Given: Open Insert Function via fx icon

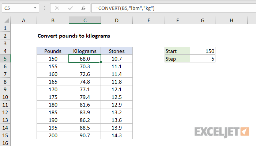Looking at the screenshot, I should pyautogui.click(x=83, y=8).
